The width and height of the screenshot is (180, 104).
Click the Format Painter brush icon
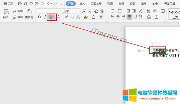coord(29,12)
